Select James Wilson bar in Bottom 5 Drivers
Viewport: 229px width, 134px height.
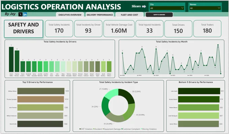tap(198, 124)
